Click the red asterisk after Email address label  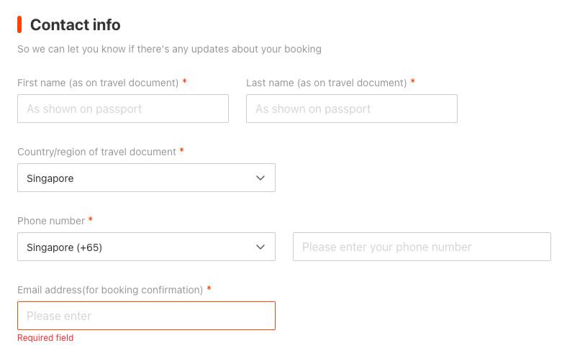click(x=209, y=289)
